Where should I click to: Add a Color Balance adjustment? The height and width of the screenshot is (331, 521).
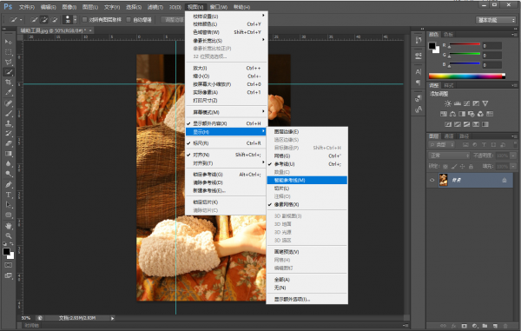[452, 114]
